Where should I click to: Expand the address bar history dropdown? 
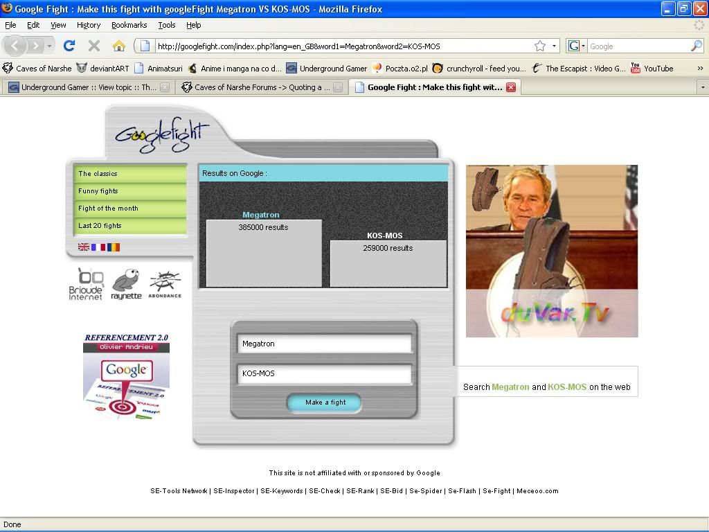(x=555, y=46)
